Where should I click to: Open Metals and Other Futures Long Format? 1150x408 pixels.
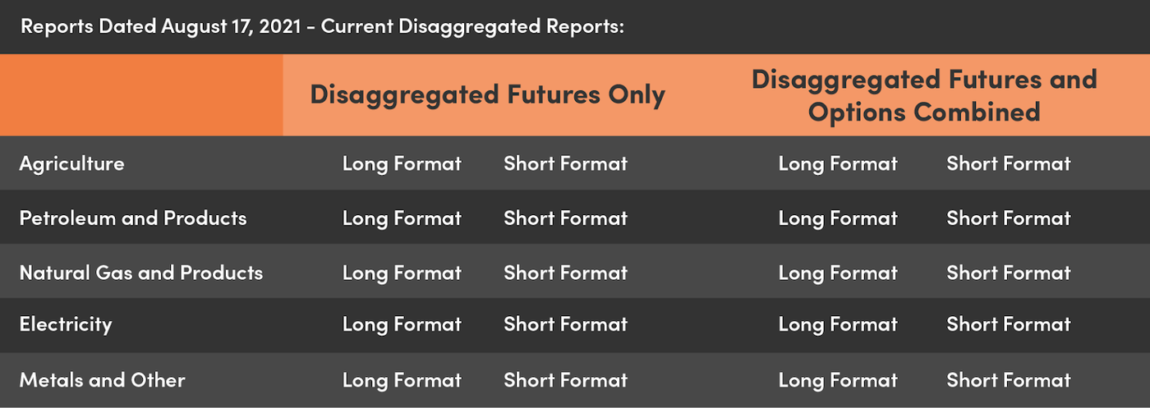click(402, 380)
